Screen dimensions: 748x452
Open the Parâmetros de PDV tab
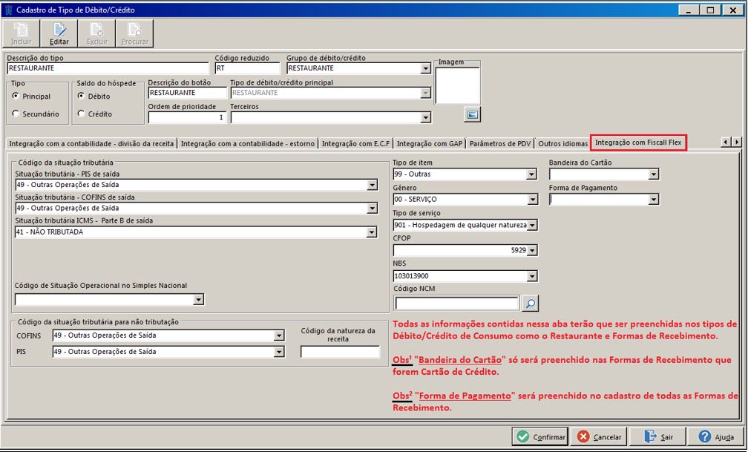click(x=500, y=144)
